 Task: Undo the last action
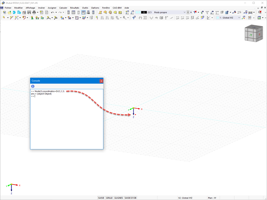point(53,12)
